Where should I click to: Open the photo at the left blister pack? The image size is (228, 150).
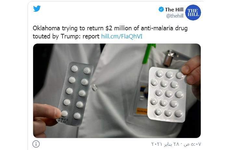(75, 94)
